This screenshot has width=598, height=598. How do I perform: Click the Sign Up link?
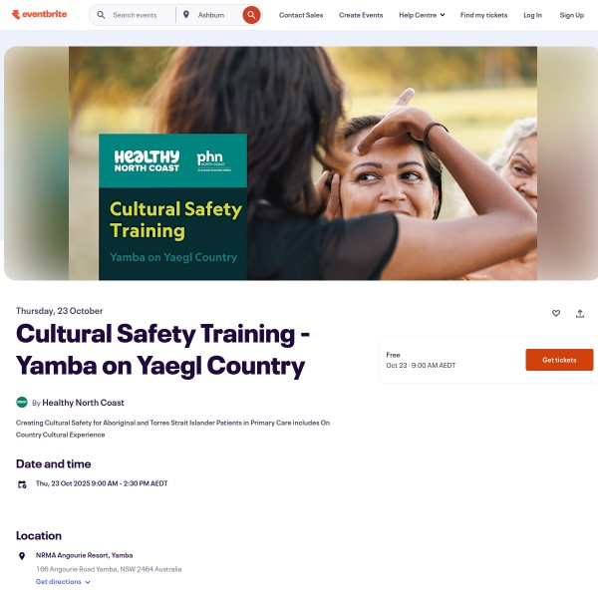click(572, 15)
